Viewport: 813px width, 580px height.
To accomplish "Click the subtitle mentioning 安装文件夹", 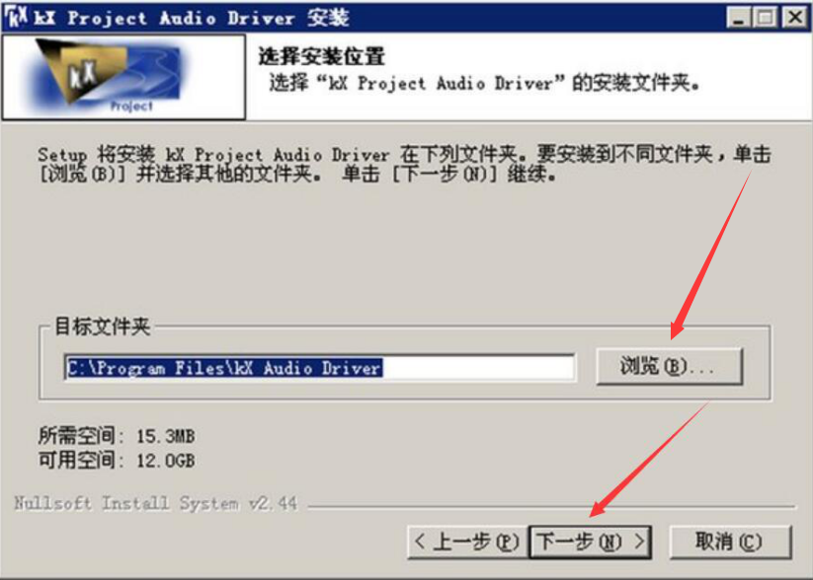I will (x=484, y=83).
